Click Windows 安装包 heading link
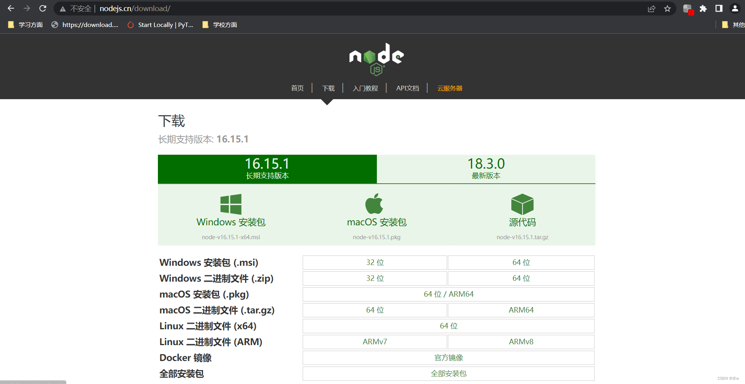Image resolution: width=745 pixels, height=384 pixels. 231,222
